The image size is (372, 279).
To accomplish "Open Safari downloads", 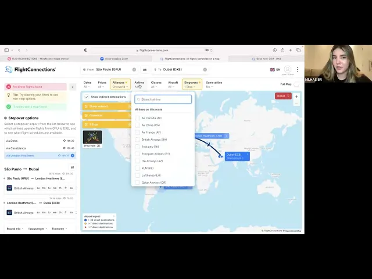I will [274, 50].
